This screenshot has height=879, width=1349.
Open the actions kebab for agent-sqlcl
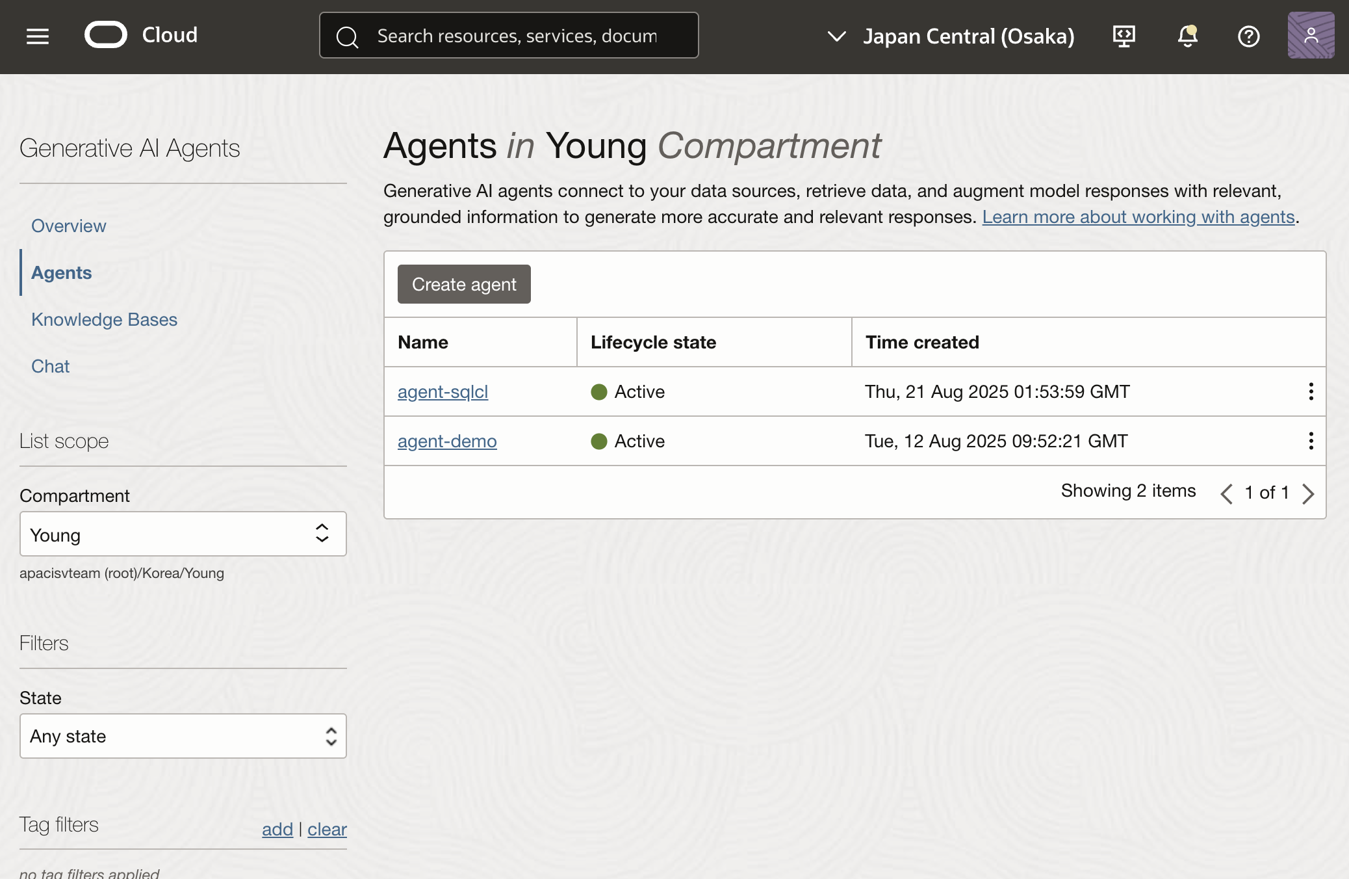(x=1311, y=391)
